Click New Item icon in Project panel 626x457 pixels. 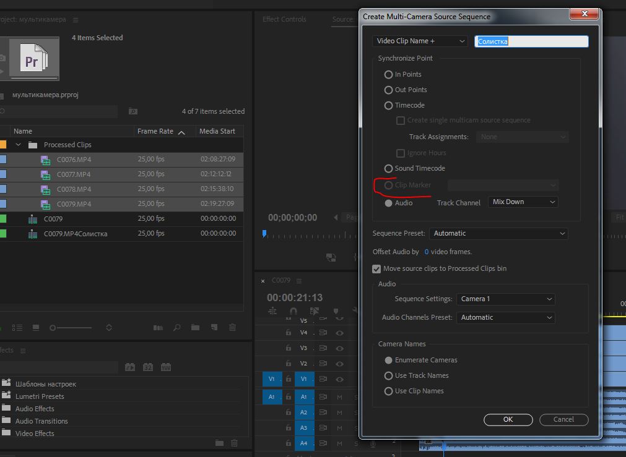(x=214, y=328)
